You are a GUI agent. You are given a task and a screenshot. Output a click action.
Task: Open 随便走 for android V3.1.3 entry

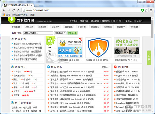click(71, 75)
